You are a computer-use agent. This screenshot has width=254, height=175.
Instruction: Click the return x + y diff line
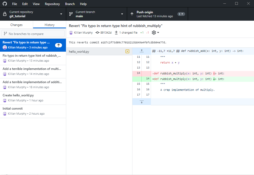coord(170,62)
